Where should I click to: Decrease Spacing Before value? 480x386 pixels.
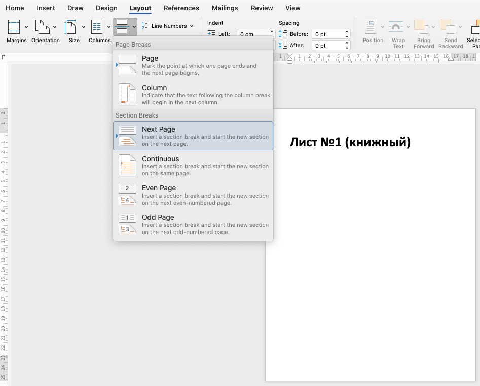(347, 36)
